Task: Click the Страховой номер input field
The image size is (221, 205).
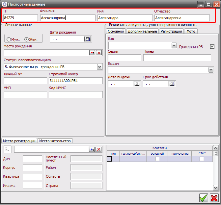Action: [x=75, y=81]
